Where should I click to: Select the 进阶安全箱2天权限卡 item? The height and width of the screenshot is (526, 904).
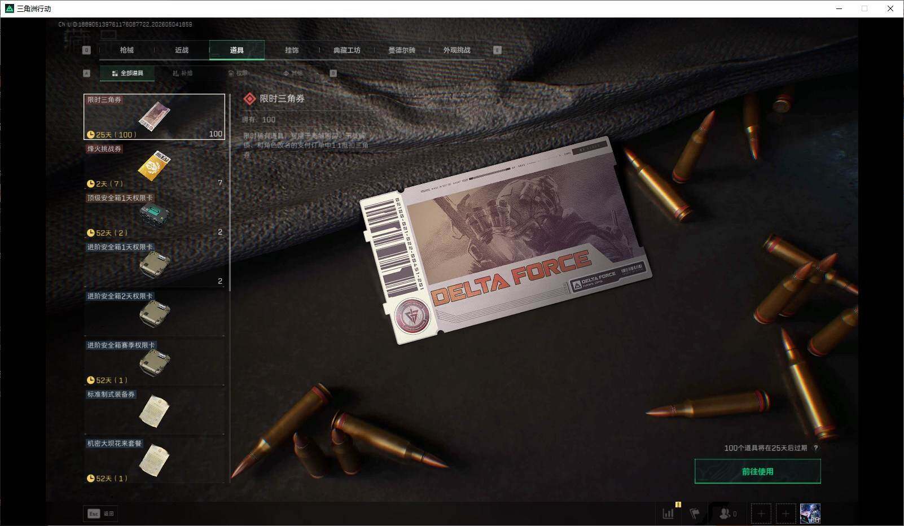(154, 313)
